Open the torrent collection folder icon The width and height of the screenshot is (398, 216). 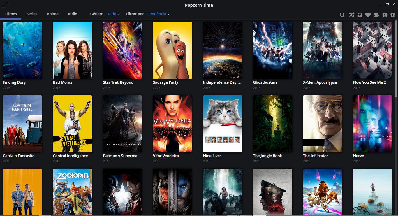pyautogui.click(x=376, y=15)
